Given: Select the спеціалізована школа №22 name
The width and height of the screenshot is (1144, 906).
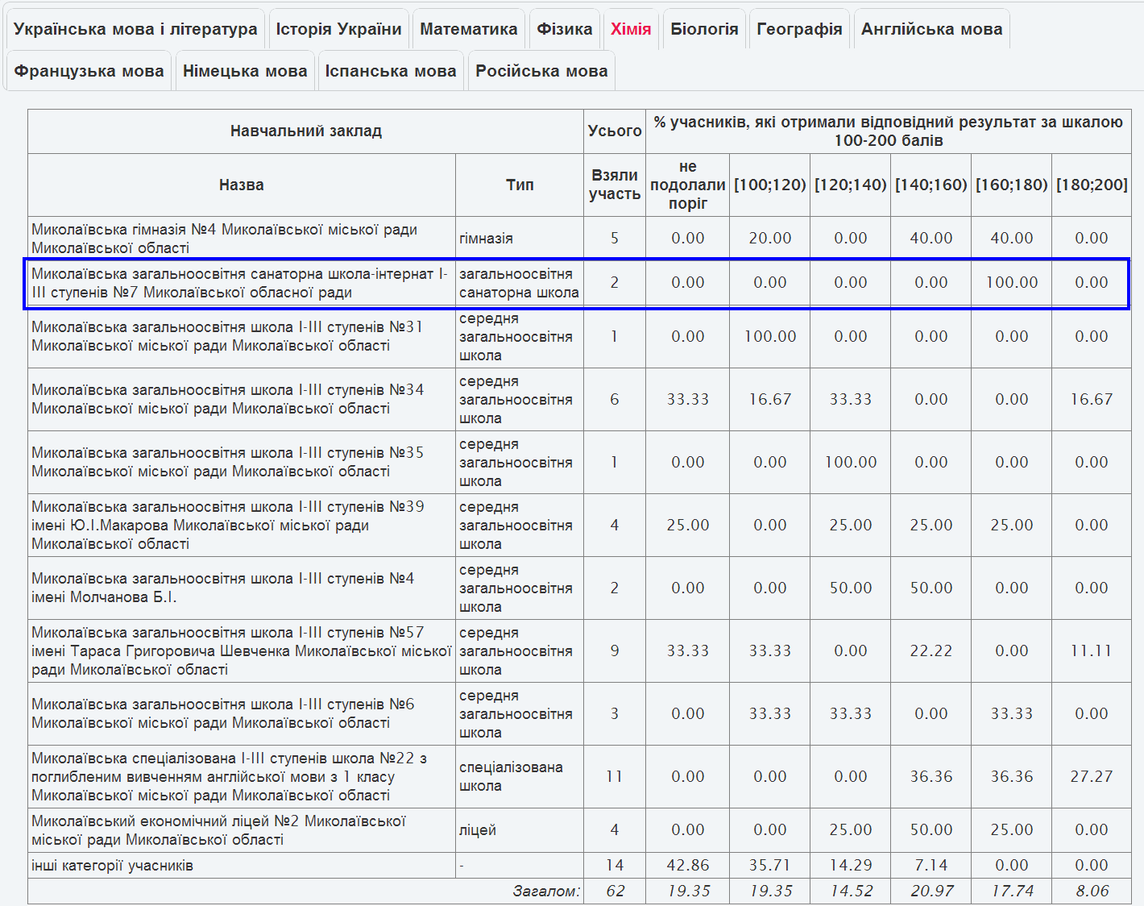Looking at the screenshot, I should pos(230,776).
